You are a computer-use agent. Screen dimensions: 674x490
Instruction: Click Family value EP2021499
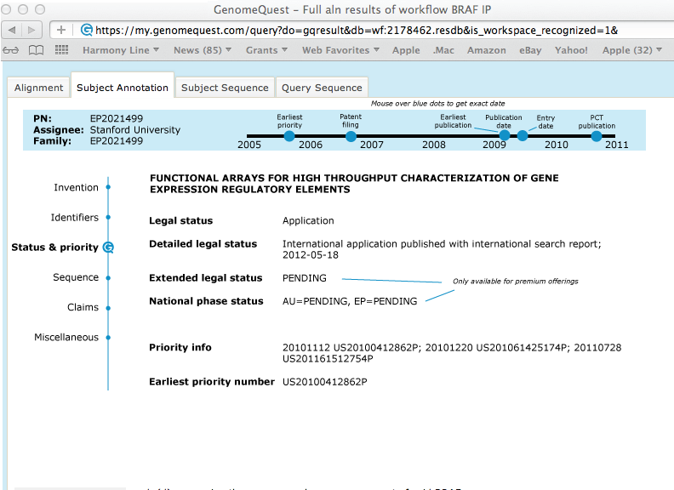pos(117,141)
